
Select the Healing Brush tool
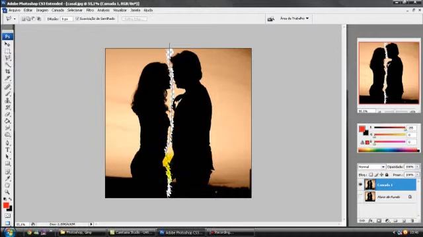coord(7,86)
